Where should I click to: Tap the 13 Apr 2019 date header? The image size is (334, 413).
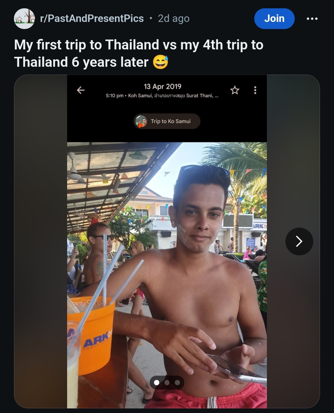click(163, 87)
